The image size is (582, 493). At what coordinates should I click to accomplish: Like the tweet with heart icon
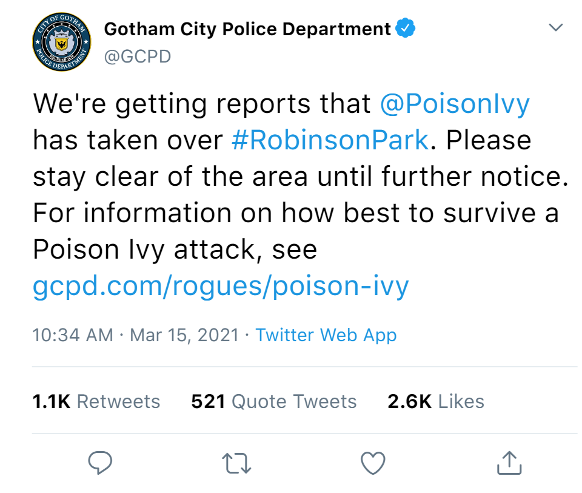click(x=373, y=463)
